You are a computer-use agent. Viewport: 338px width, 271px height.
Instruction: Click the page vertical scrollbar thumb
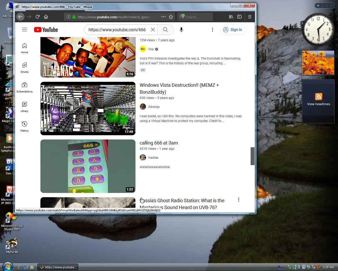[x=253, y=156]
